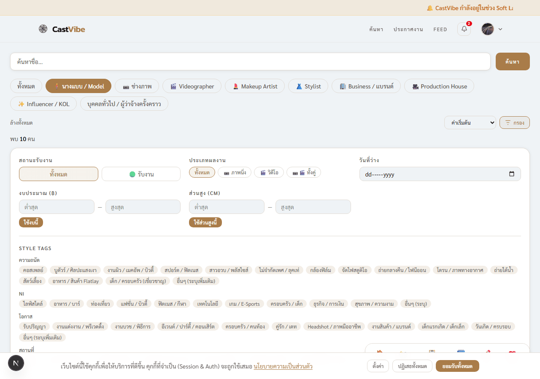Toggle the ไลฟ์สไตล์ tag
The width and height of the screenshot is (540, 379).
33,304
